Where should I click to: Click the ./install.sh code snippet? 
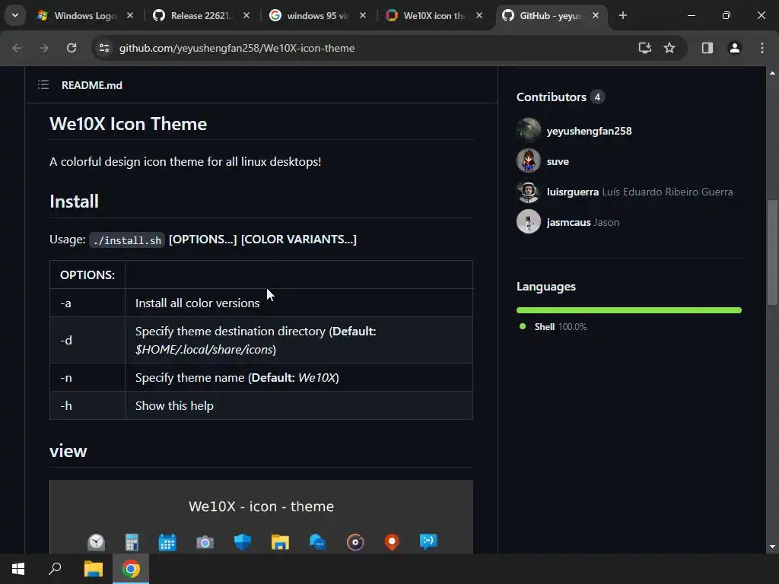(127, 240)
